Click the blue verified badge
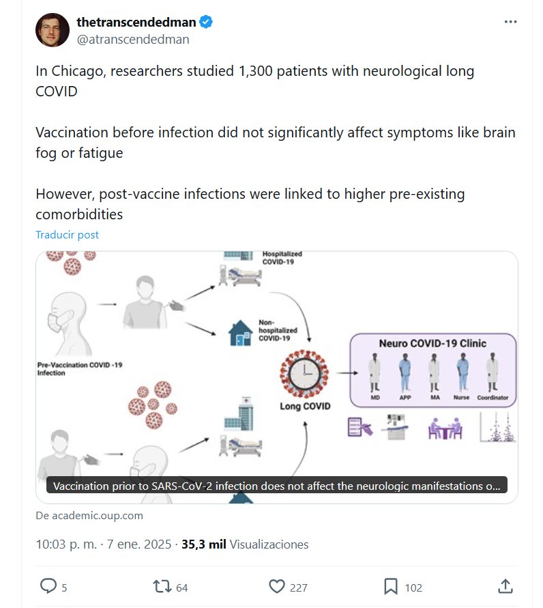The width and height of the screenshot is (543, 608). 206,22
